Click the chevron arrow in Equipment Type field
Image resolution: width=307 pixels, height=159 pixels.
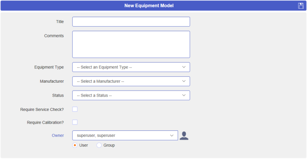(184, 67)
